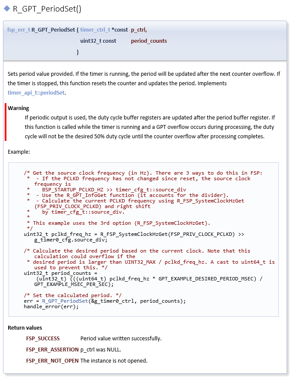Click the GPT_EXAMPLE_MSEC_PER_SEC code line
Screen dimensions: 290x378
(x=74, y=285)
